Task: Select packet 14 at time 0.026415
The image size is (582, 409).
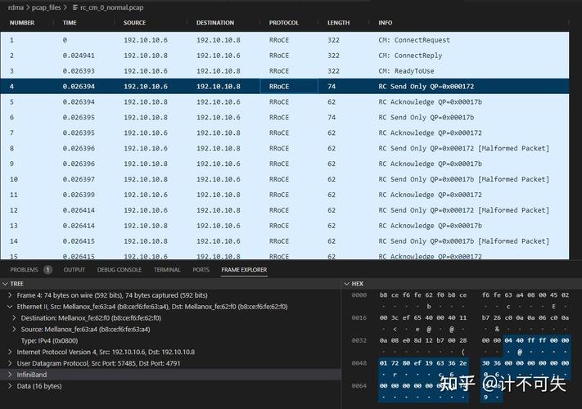Action: 285,241
